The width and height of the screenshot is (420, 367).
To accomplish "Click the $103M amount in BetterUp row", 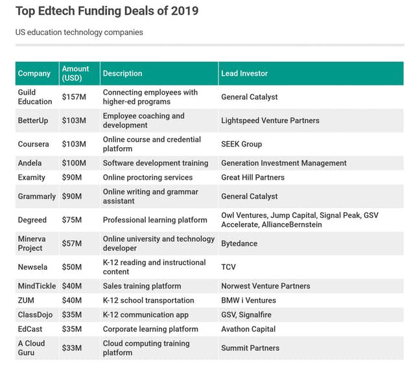I will point(80,121).
